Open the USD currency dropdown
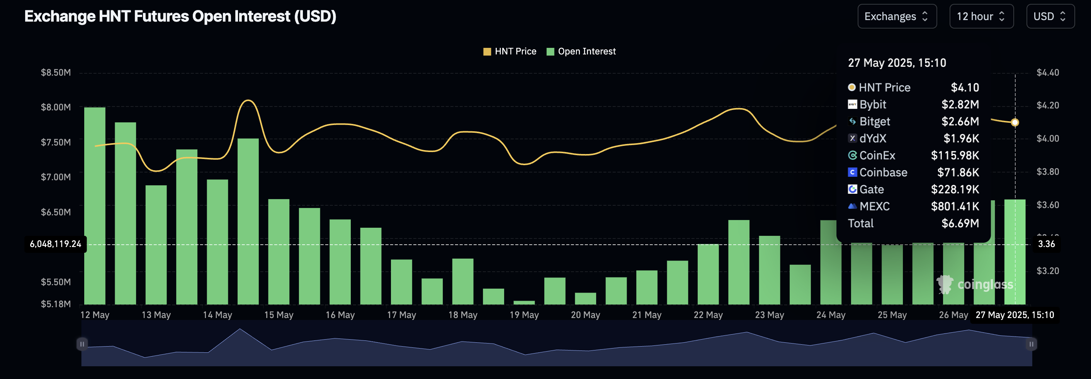 click(1050, 17)
